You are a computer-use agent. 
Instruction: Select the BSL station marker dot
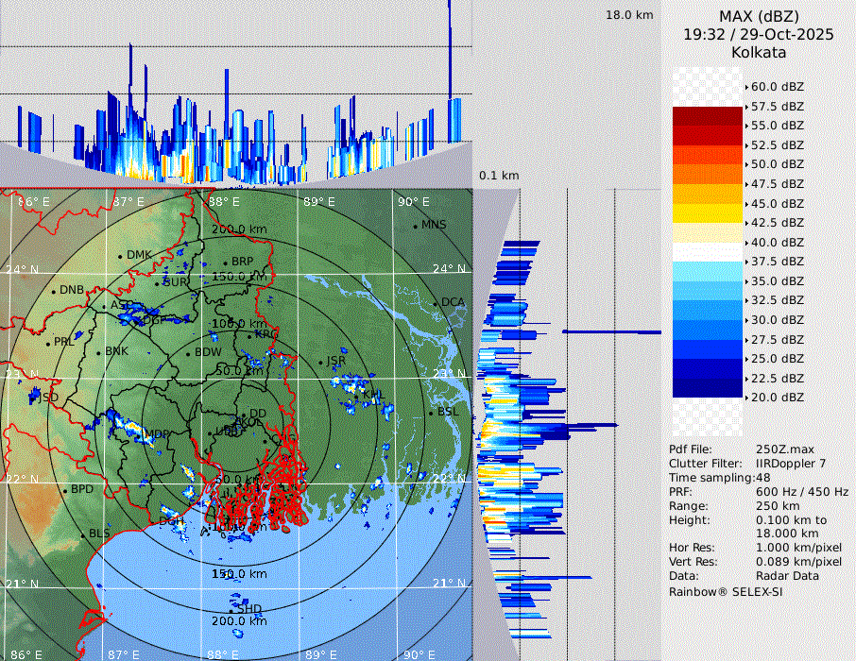point(430,413)
